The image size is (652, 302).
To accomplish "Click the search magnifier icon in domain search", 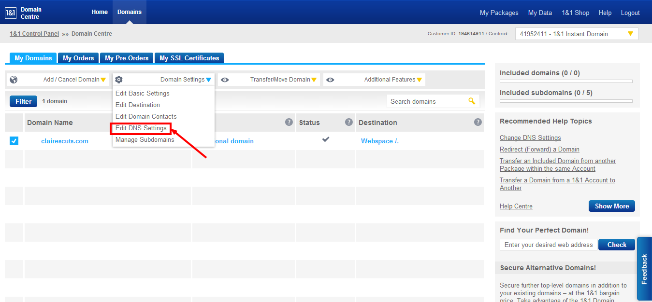I will [472, 101].
